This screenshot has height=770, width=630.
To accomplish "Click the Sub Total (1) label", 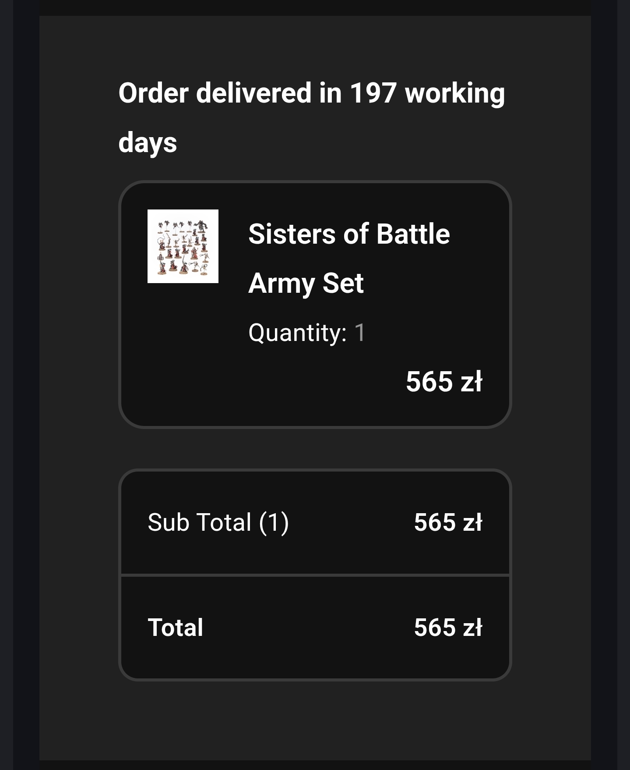I will (x=218, y=522).
